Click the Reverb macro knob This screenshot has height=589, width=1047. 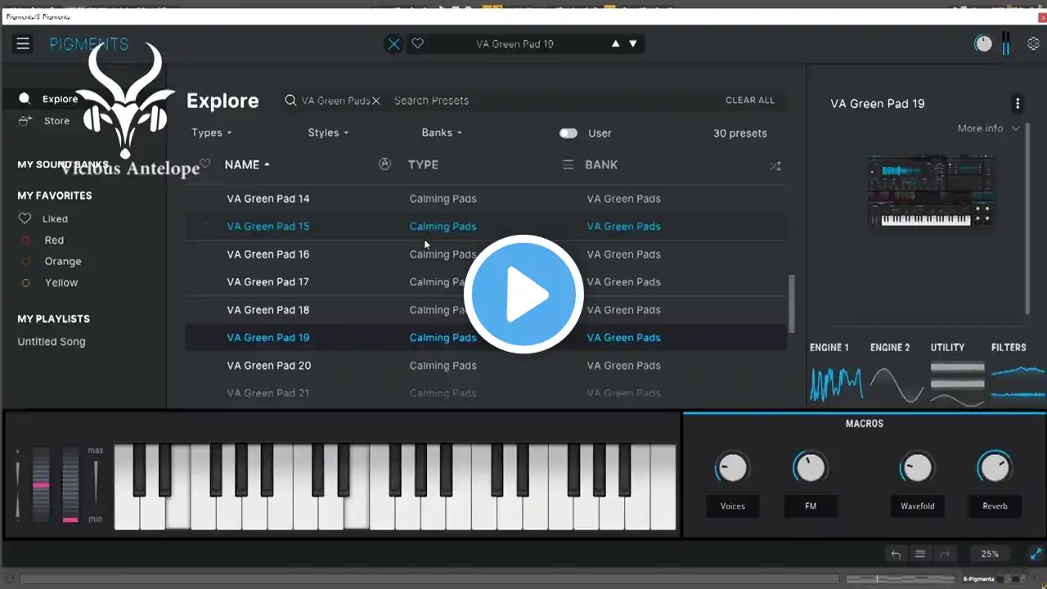coord(995,468)
